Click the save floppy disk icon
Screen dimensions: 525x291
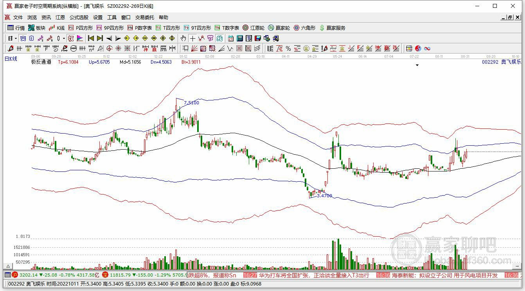point(258,38)
